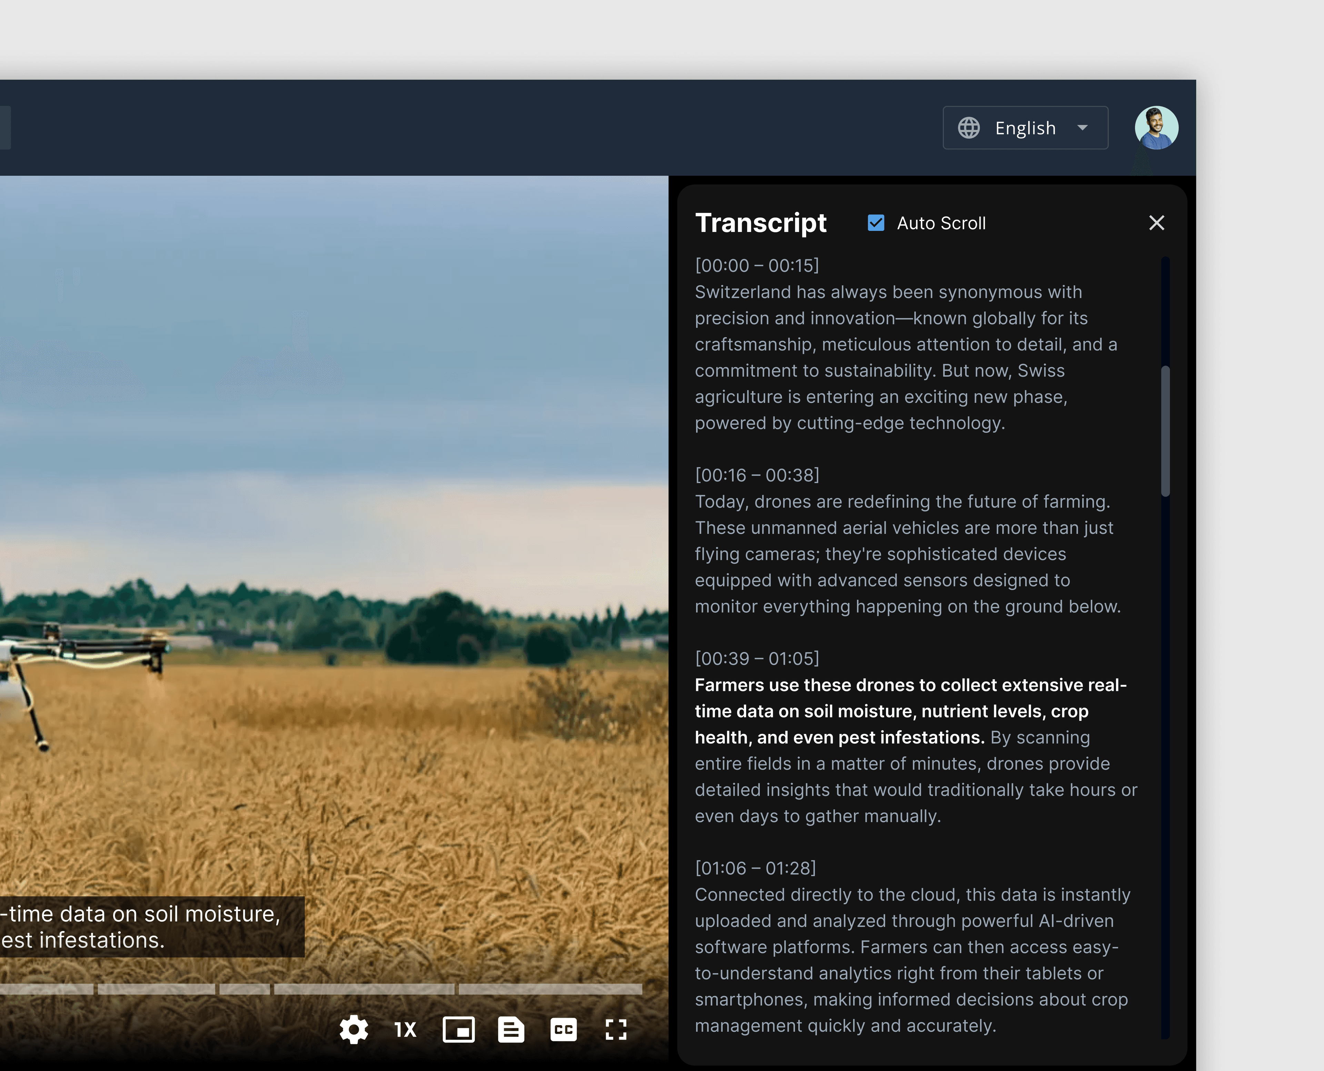The image size is (1324, 1071).
Task: Toggle closed captions CC icon
Action: click(563, 1030)
